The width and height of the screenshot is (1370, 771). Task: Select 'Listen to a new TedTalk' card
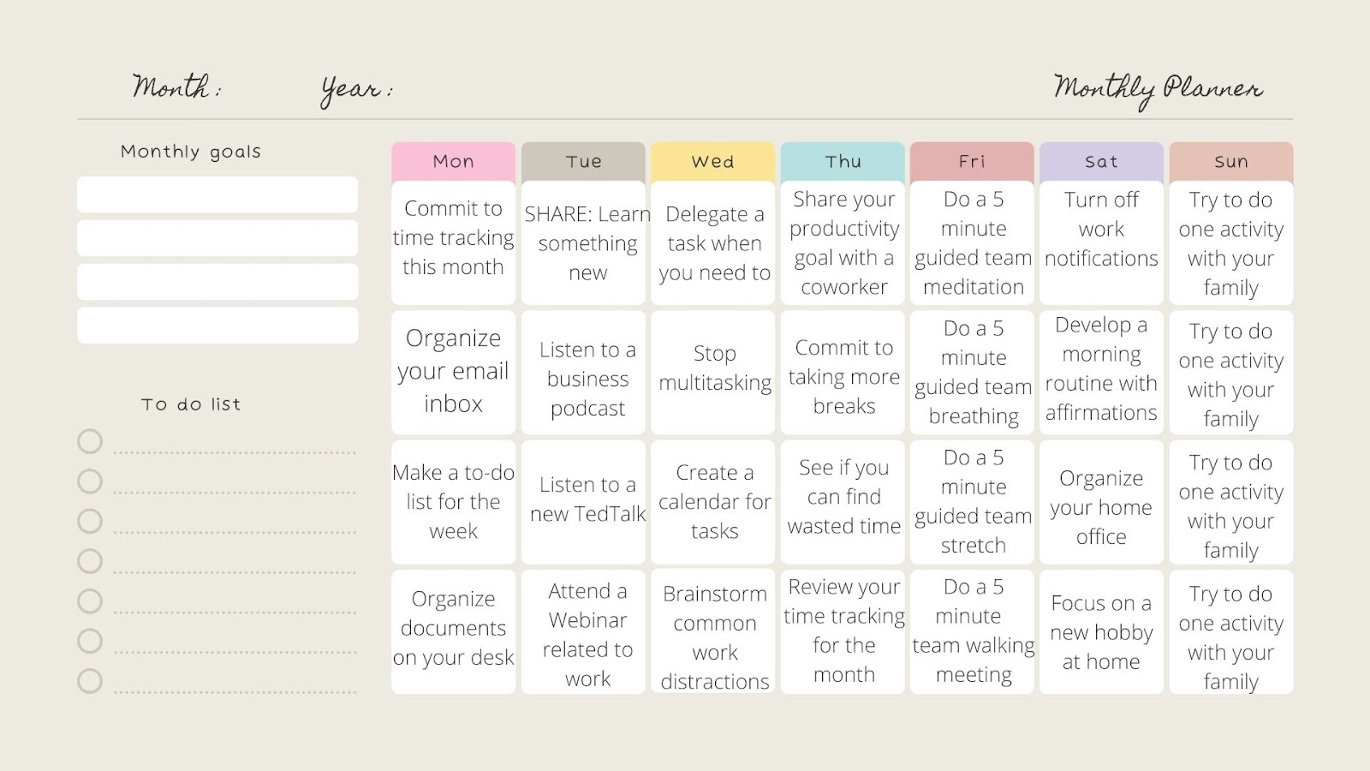point(587,500)
